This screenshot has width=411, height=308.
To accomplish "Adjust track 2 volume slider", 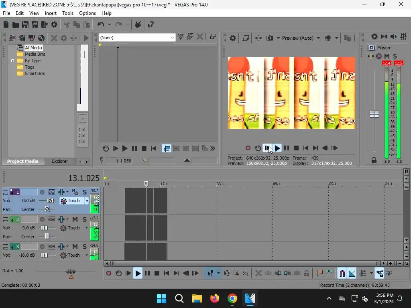I will (44, 228).
